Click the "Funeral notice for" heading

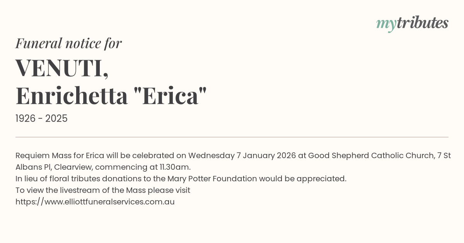[68, 43]
